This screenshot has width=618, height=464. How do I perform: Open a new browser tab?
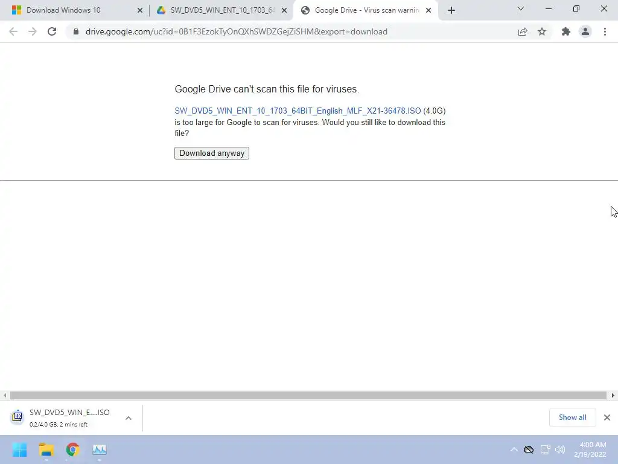pos(451,10)
